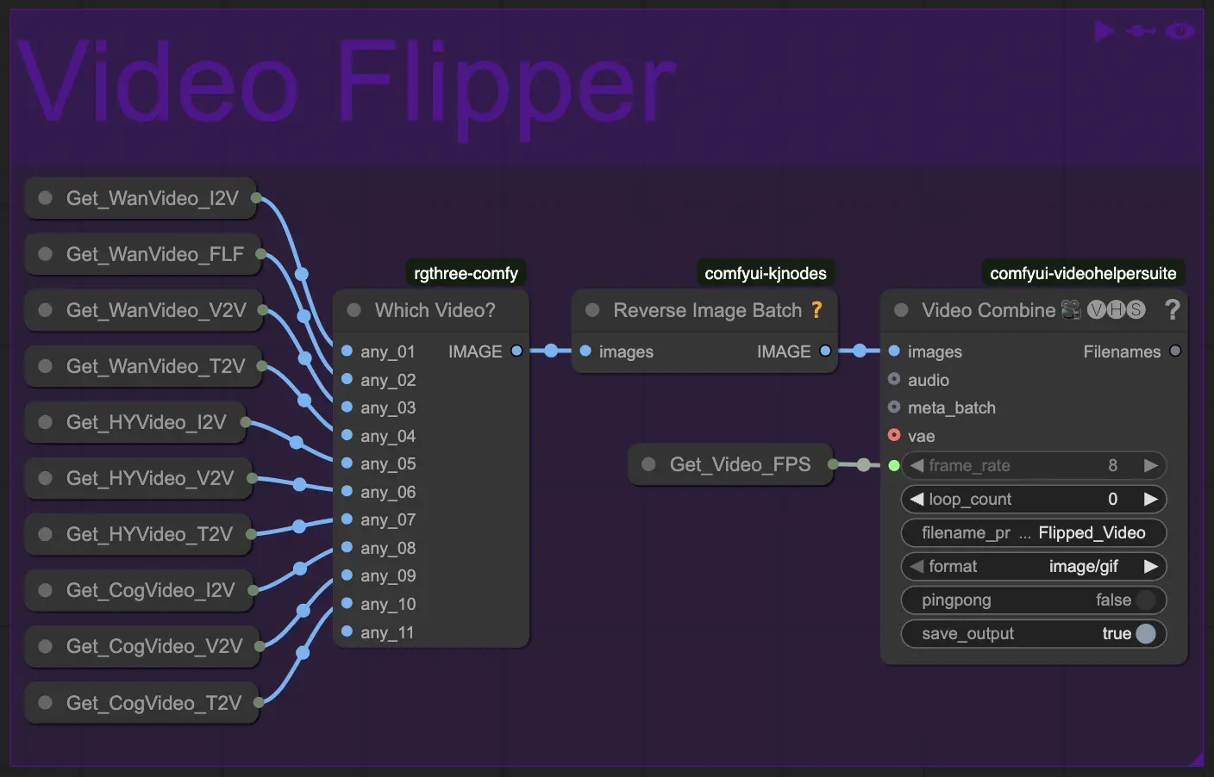Image resolution: width=1214 pixels, height=777 pixels.
Task: Advance format option with the right arrow
Action: [1150, 567]
